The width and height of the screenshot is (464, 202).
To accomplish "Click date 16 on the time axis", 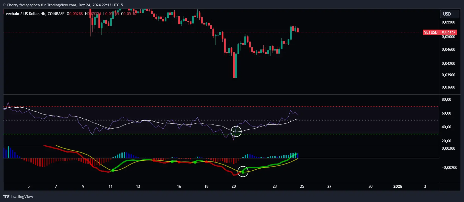I will (179, 186).
